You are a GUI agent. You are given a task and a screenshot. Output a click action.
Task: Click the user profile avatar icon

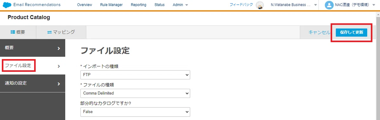[329, 5]
